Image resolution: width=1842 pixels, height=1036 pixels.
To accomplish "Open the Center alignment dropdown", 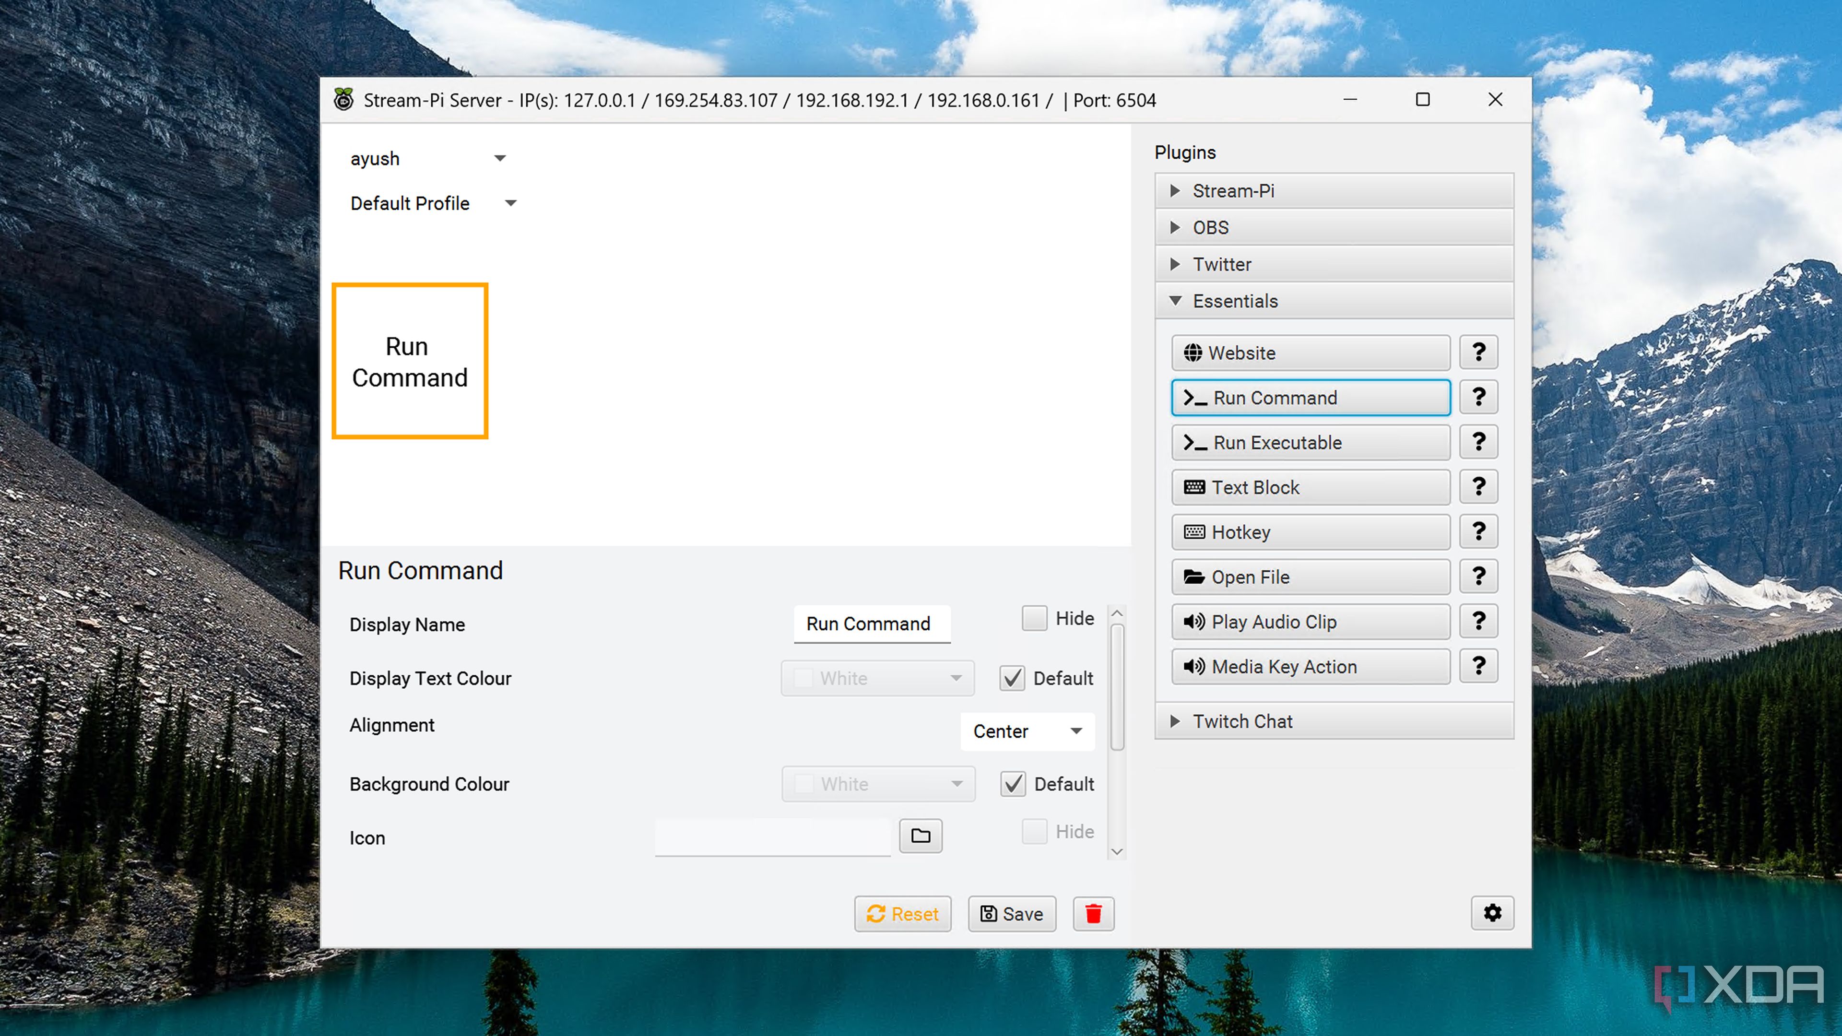I will (1027, 730).
